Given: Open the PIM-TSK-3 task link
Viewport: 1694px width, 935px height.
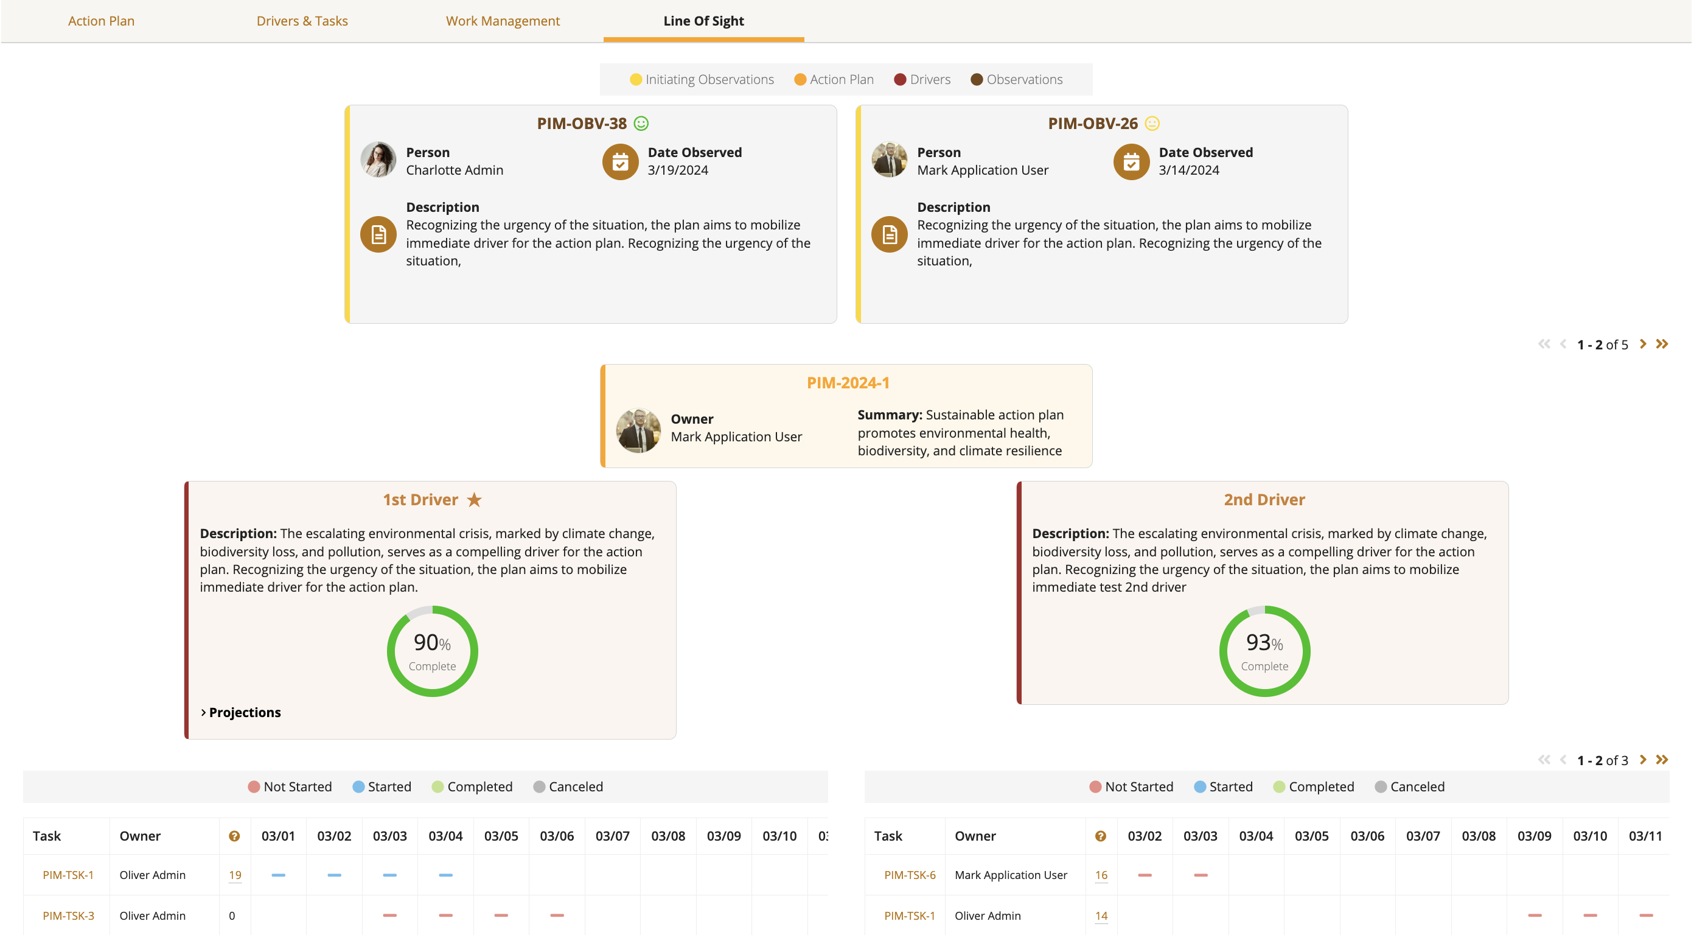Looking at the screenshot, I should click(x=68, y=916).
